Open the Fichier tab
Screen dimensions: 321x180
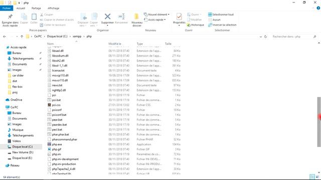pos(7,8)
